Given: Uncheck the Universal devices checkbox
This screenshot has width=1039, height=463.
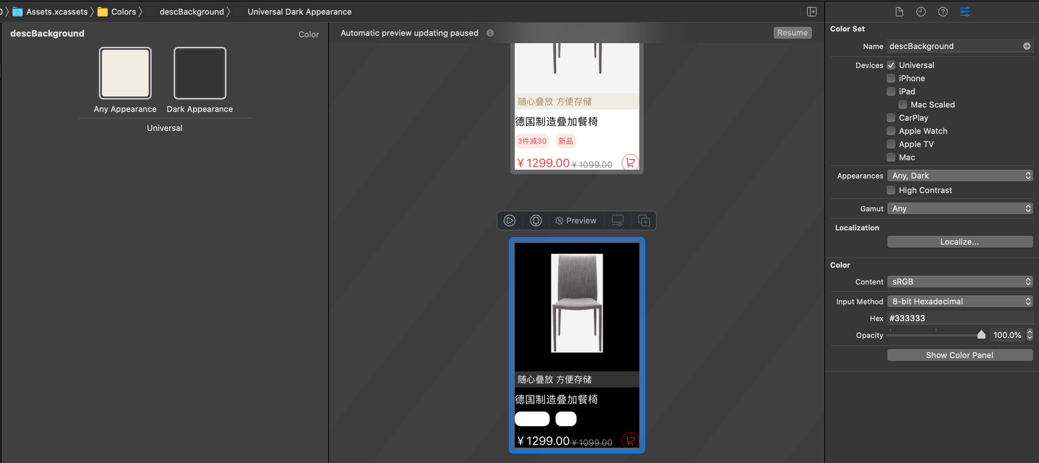Looking at the screenshot, I should [891, 65].
